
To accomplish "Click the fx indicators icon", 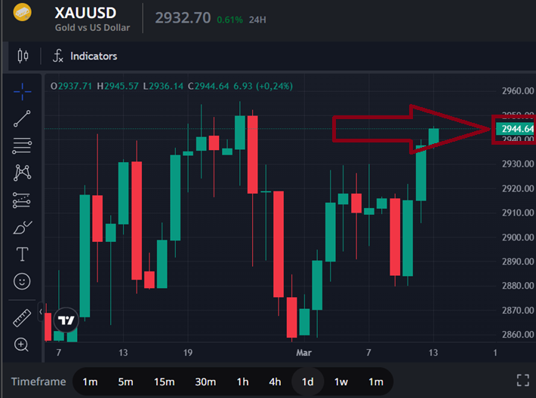I will click(58, 56).
